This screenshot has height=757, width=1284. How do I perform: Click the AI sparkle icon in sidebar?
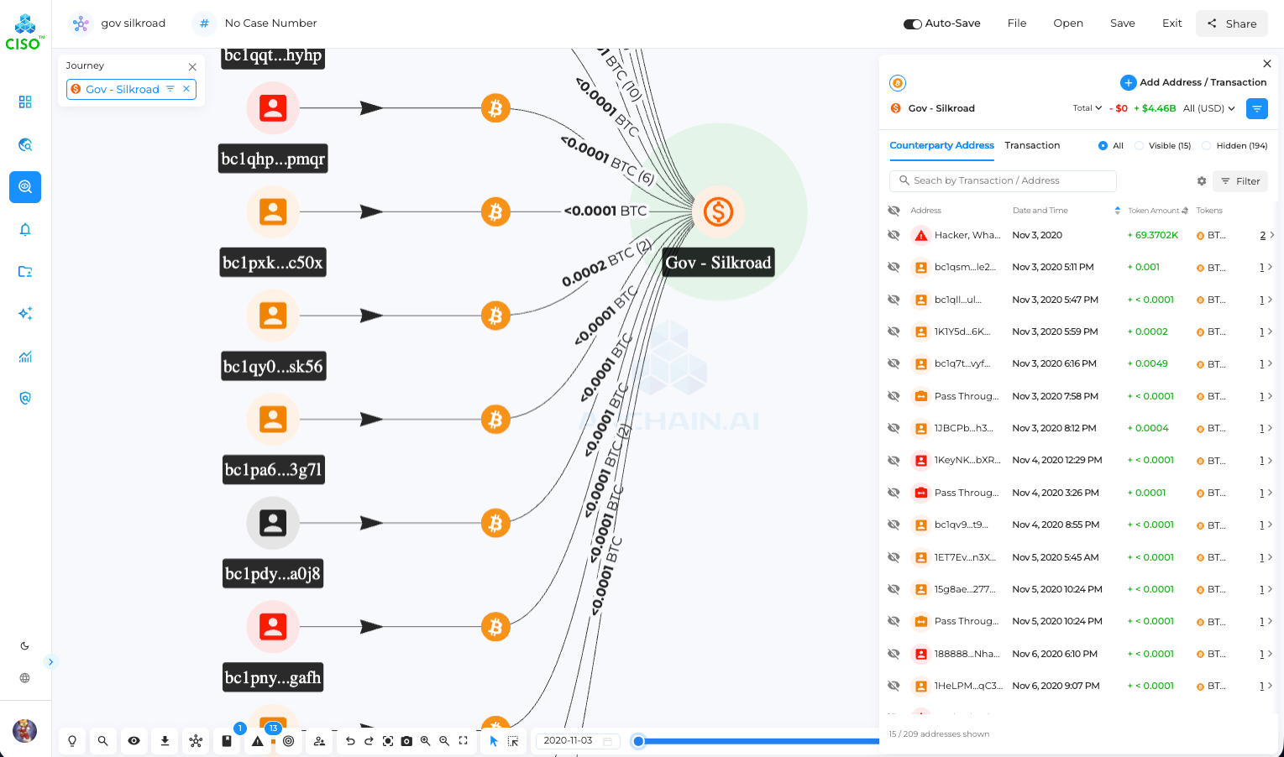25,313
